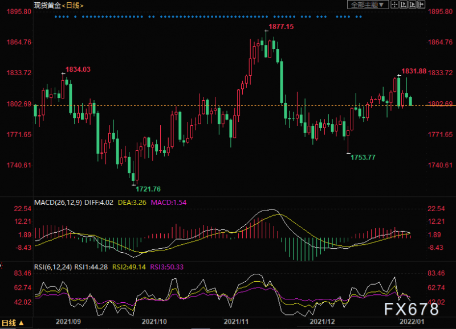Click the 1721.76 low price marker
Image resolution: width=456 pixels, height=329 pixels.
point(148,190)
